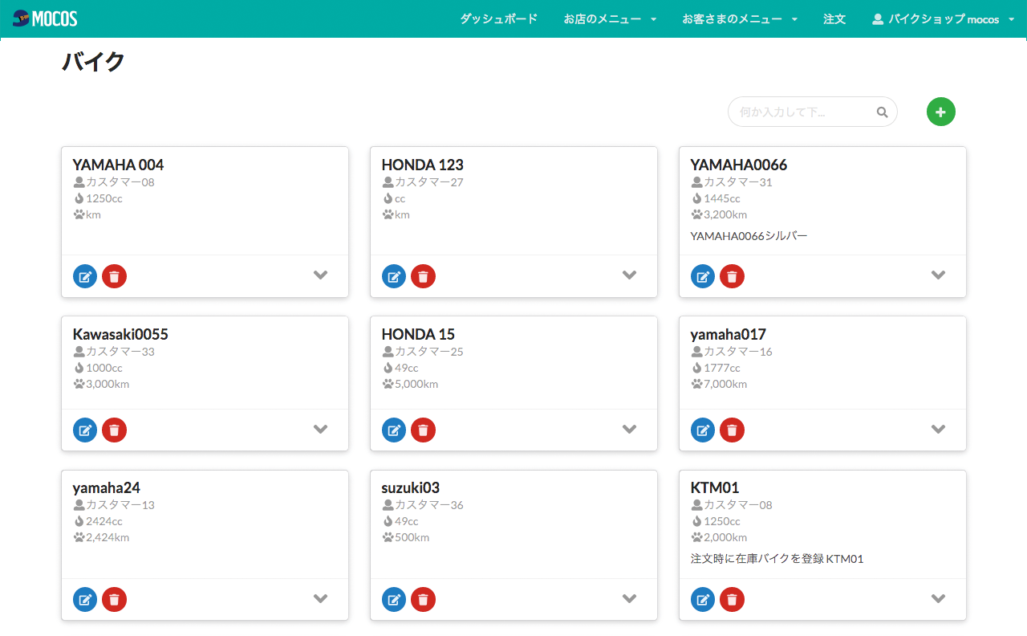
Task: Click the green add bike plus button
Action: 941,112
